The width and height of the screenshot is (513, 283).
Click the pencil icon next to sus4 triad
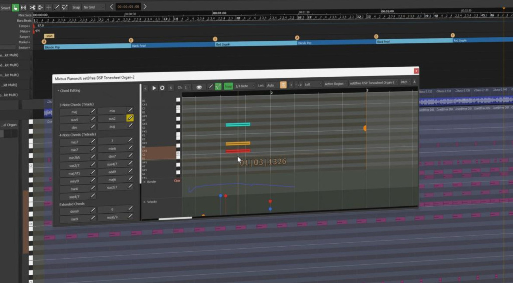93,119
